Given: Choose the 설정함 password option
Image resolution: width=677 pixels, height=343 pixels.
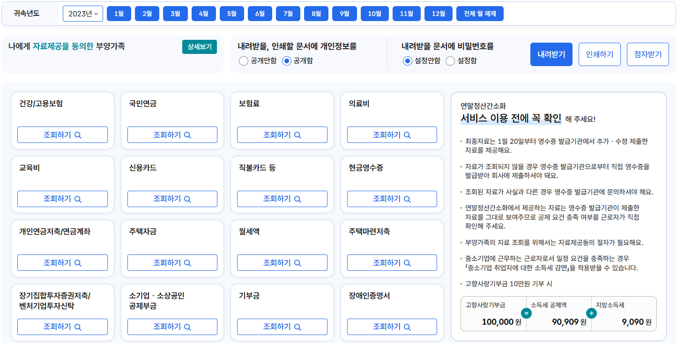Looking at the screenshot, I should click(450, 61).
